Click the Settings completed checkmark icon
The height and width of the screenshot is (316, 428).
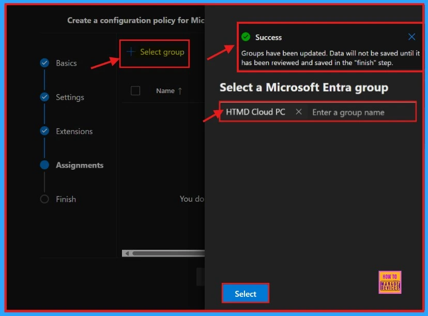44,97
